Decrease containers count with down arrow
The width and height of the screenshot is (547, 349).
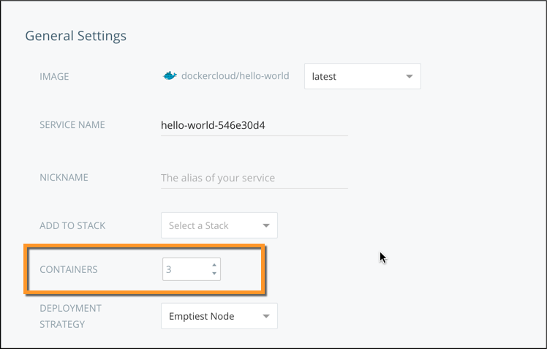214,274
